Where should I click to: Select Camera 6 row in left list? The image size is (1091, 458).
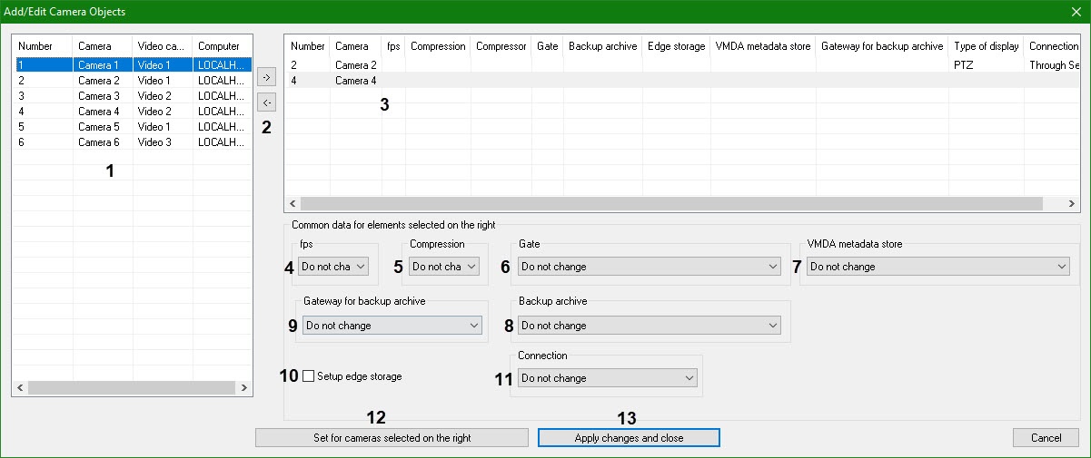98,142
